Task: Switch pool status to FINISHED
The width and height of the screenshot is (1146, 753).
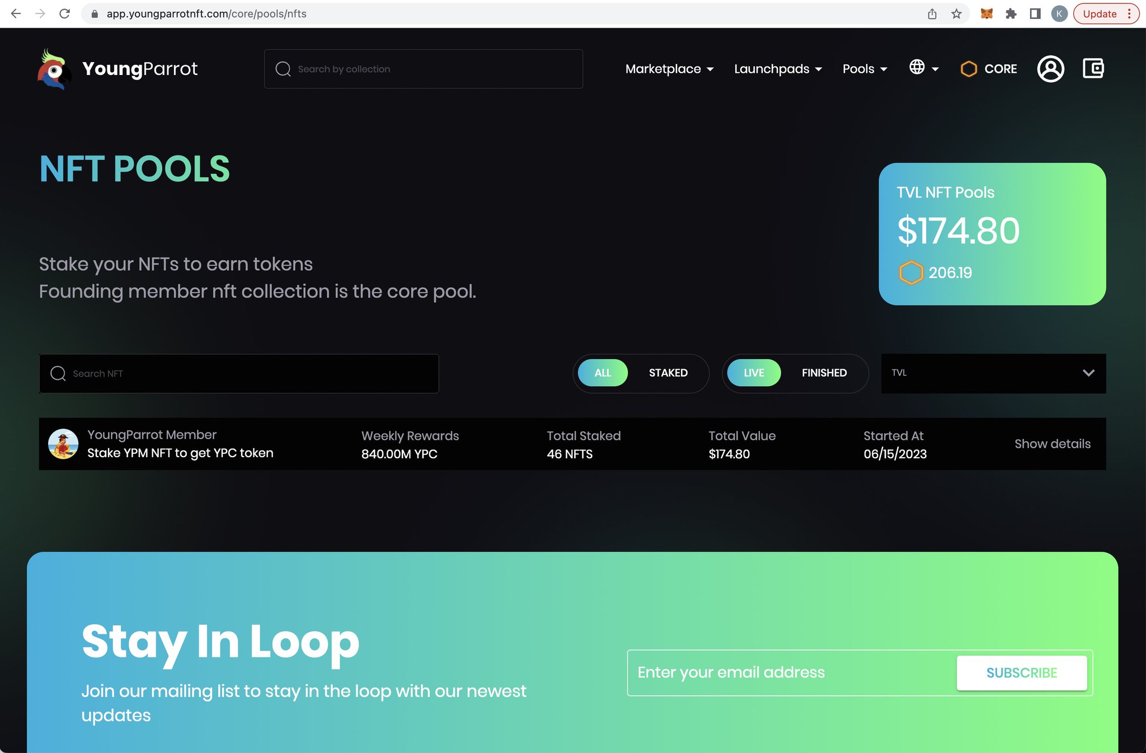Action: click(824, 373)
